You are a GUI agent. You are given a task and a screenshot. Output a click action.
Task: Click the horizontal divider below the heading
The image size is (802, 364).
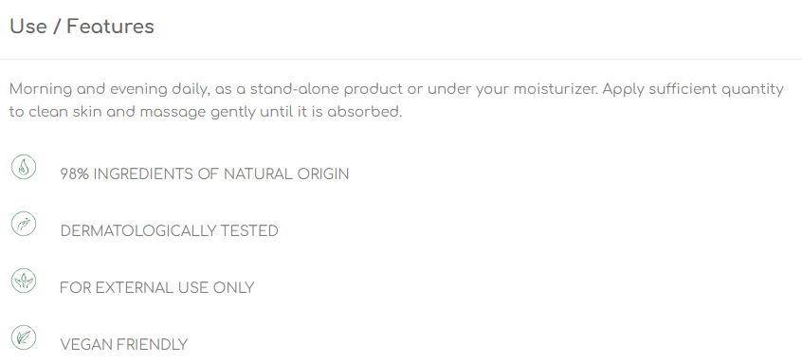click(x=401, y=60)
